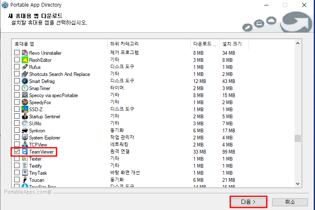Click the 네트워킹 category cell

coord(119,144)
